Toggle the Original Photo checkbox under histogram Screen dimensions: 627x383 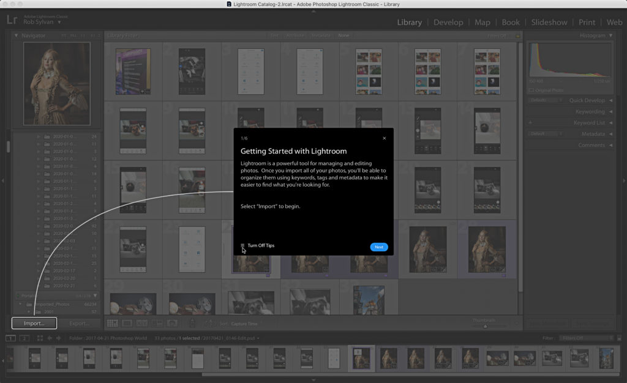click(531, 91)
